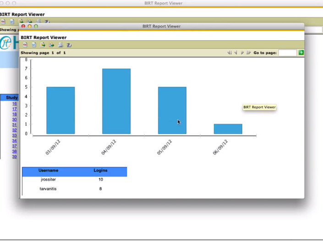Toggle table of contents in background viewer

point(3,21)
